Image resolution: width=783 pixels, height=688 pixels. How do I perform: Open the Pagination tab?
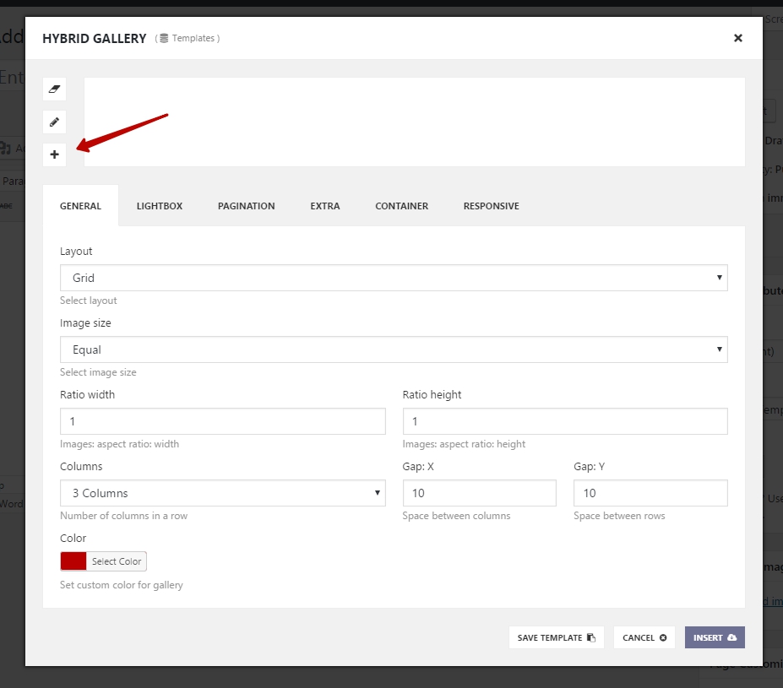tap(246, 206)
